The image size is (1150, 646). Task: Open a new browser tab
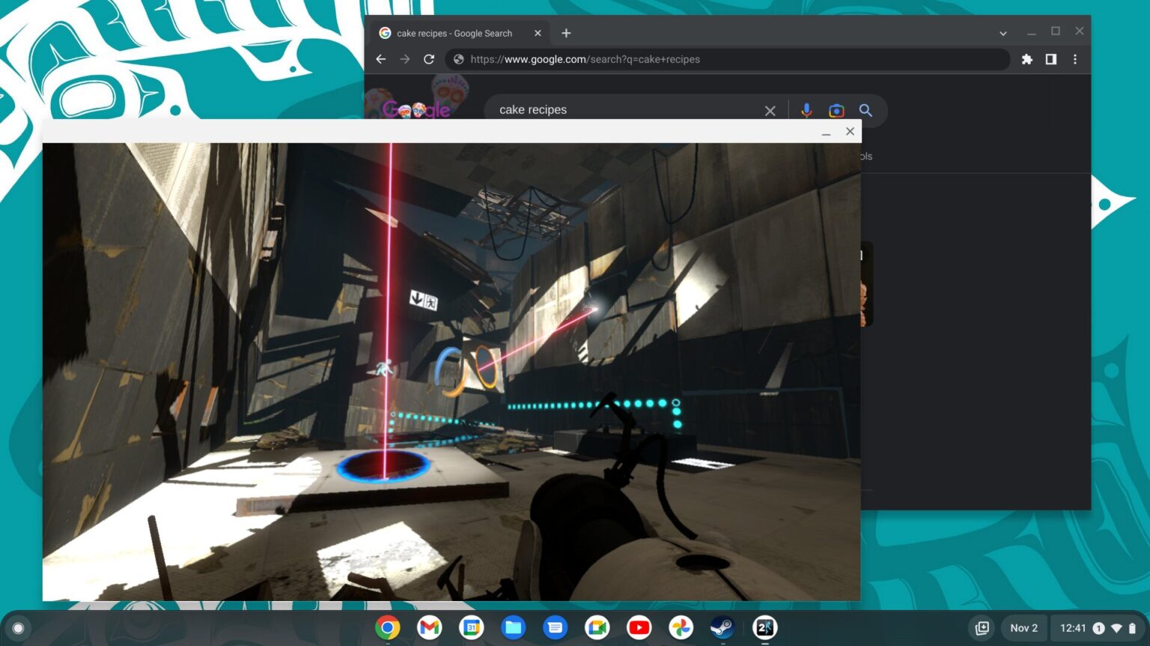click(x=566, y=33)
